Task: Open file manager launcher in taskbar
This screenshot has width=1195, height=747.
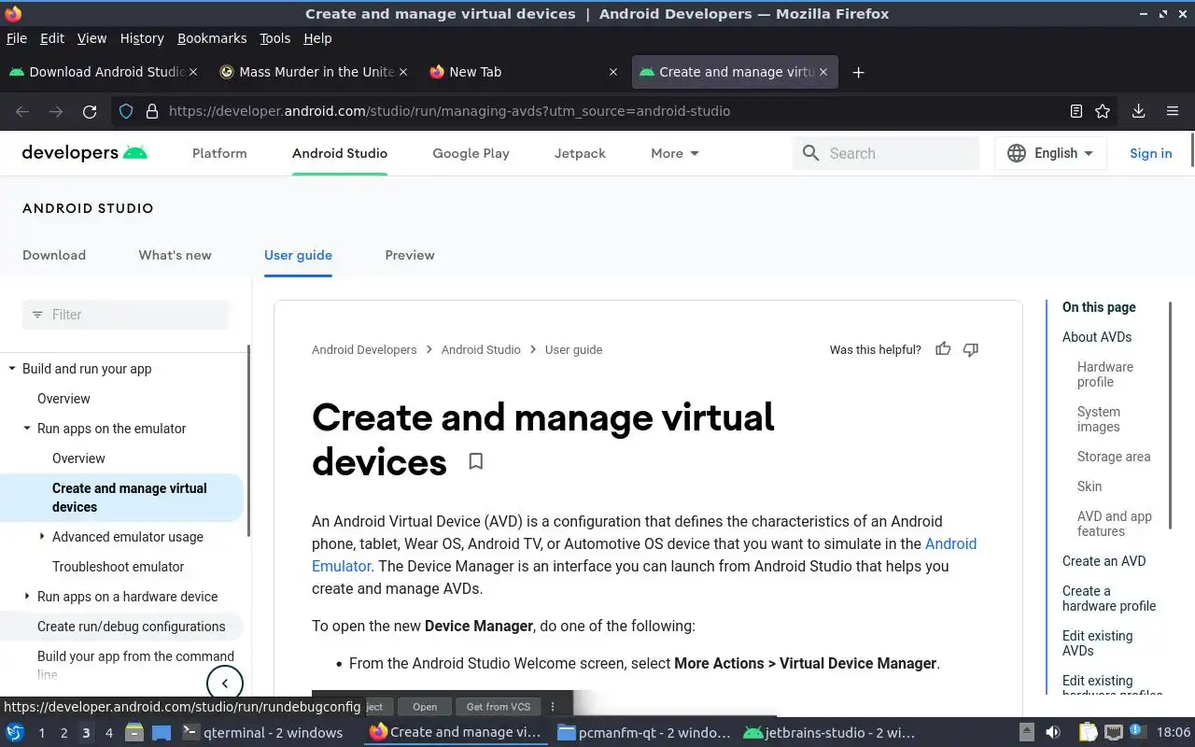Action: click(134, 732)
